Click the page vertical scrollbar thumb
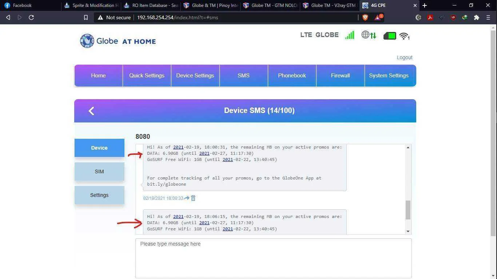The image size is (497, 279). [x=493, y=133]
